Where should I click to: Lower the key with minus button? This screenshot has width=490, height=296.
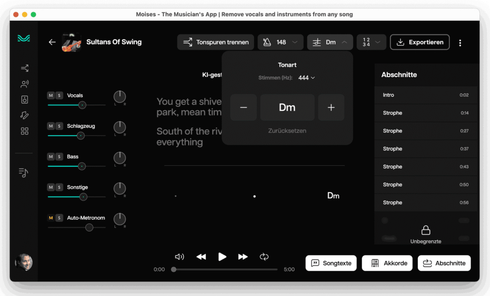(x=244, y=107)
